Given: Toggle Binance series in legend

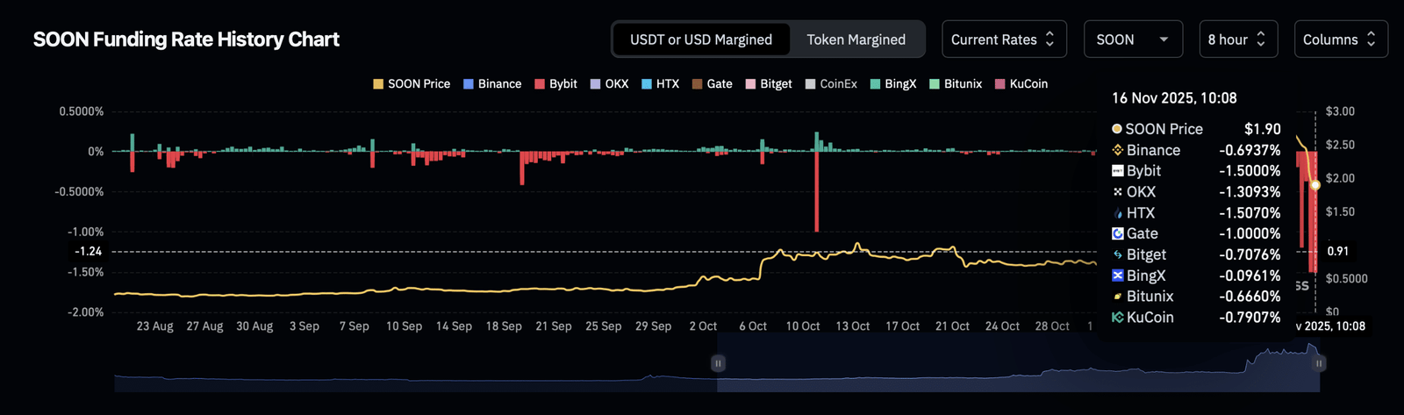Looking at the screenshot, I should (492, 84).
